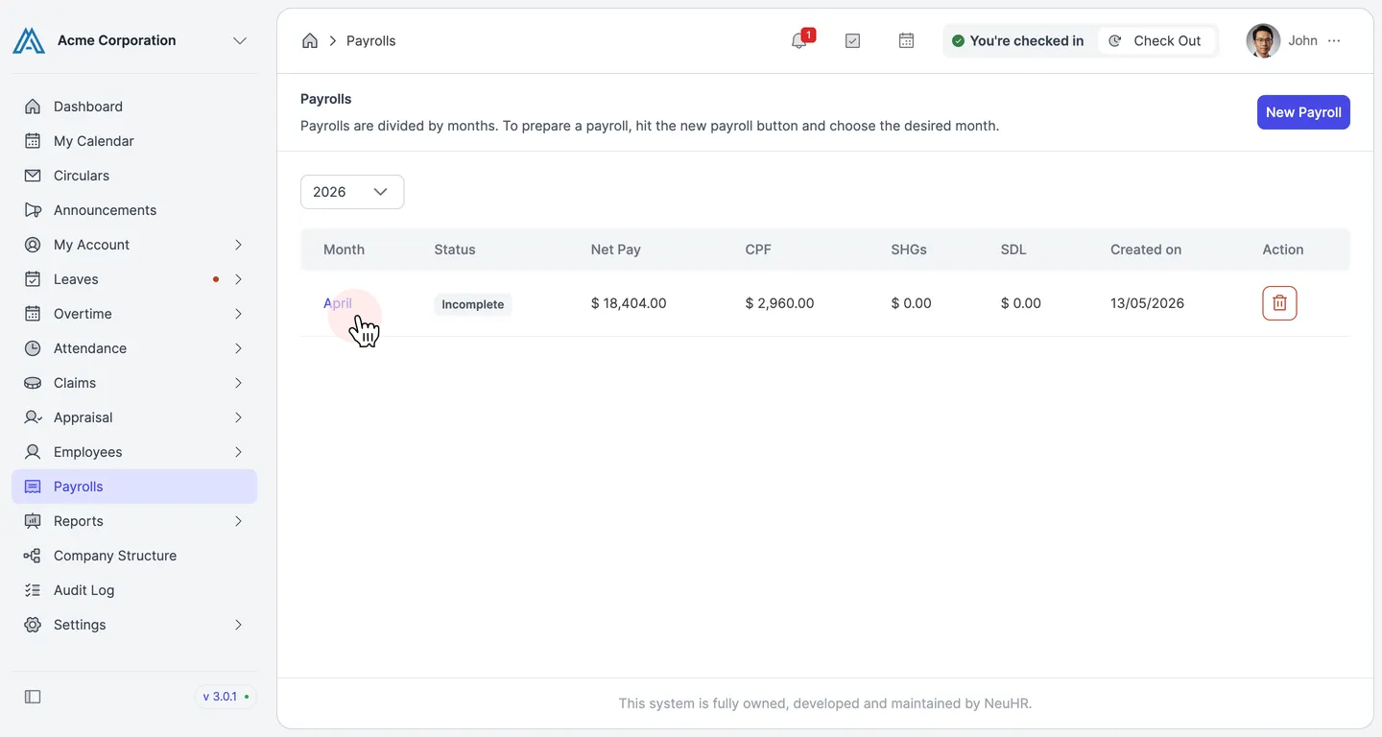
Task: Open Audit Log in the sidebar
Action: tap(134, 590)
